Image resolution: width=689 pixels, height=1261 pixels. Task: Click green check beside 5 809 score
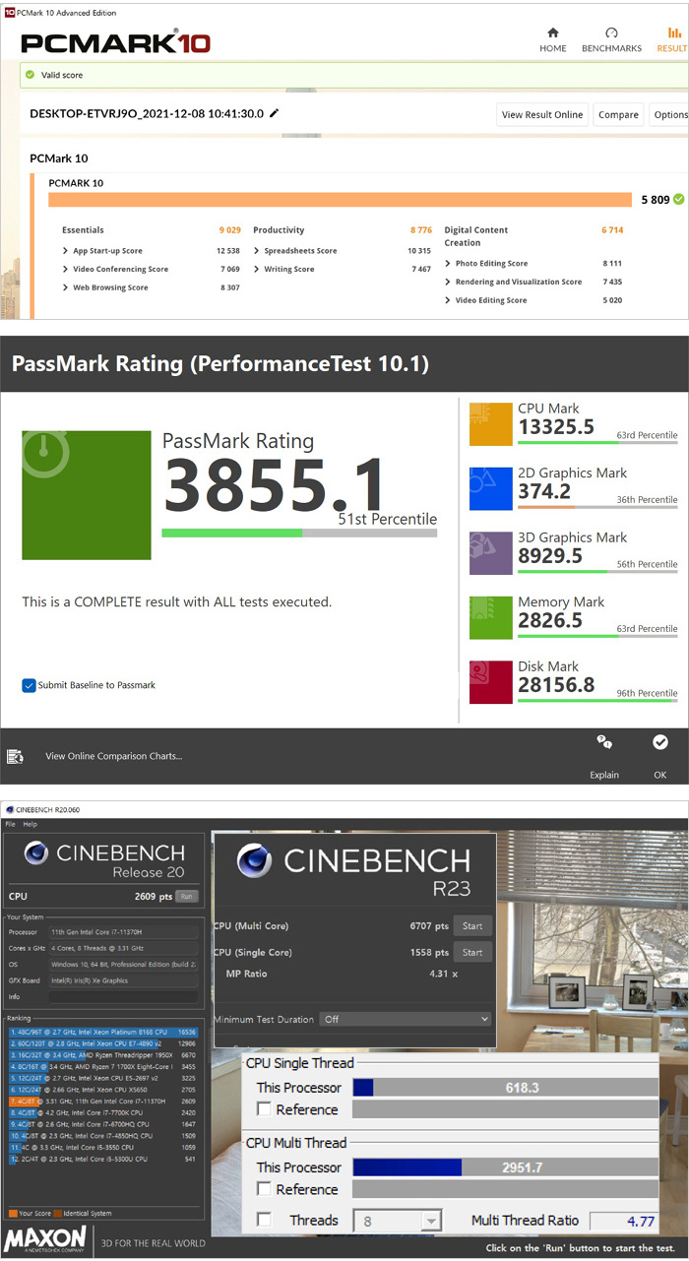678,199
